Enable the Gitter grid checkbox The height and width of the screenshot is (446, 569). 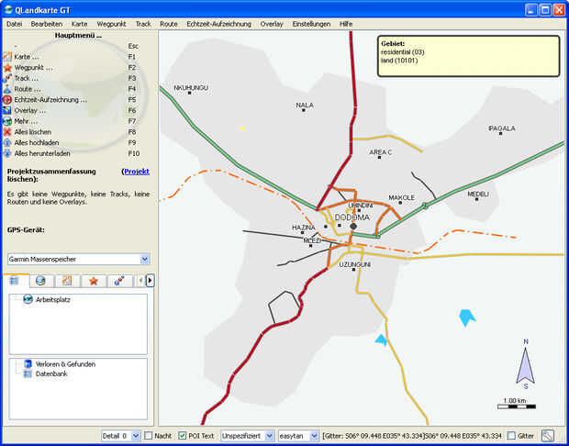pos(511,436)
